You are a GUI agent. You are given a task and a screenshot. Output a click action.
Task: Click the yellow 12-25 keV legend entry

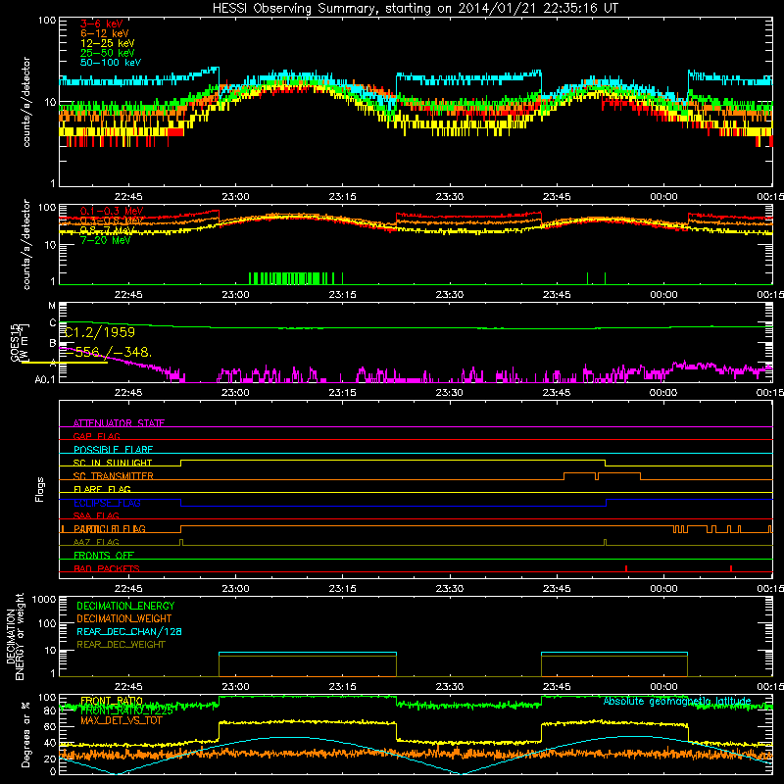108,43
